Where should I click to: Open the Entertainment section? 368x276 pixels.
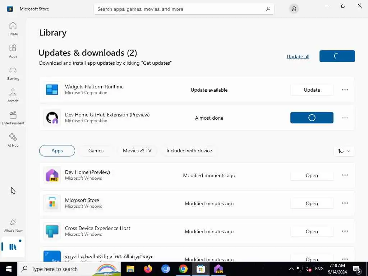click(13, 118)
